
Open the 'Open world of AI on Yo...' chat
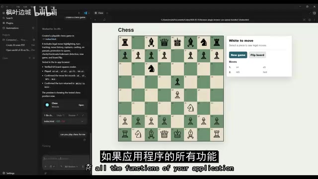pyautogui.click(x=18, y=50)
